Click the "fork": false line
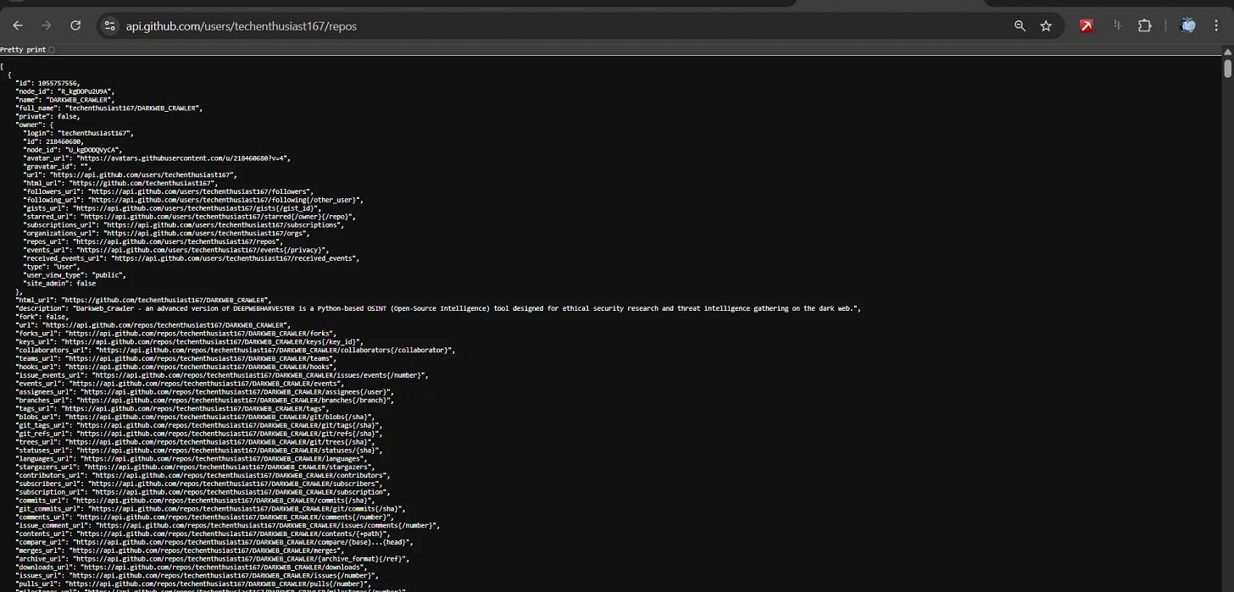The image size is (1234, 592). point(42,317)
